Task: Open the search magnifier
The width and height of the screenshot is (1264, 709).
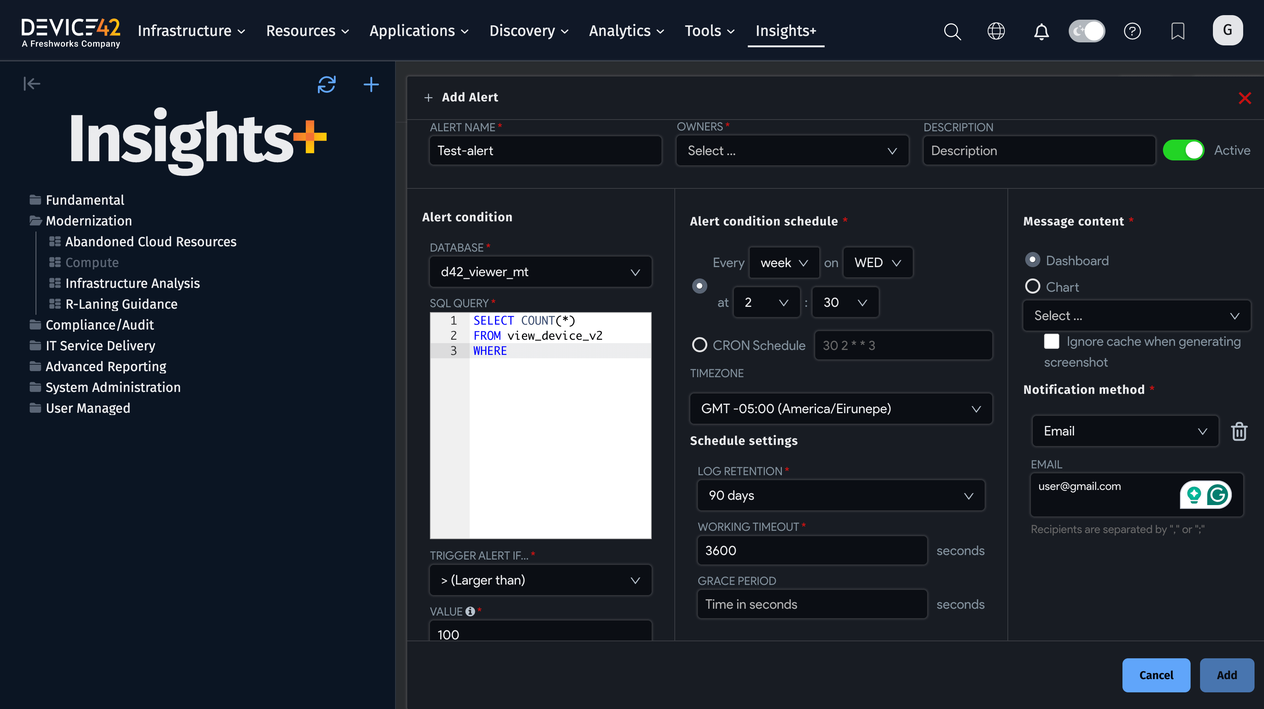Action: (952, 31)
